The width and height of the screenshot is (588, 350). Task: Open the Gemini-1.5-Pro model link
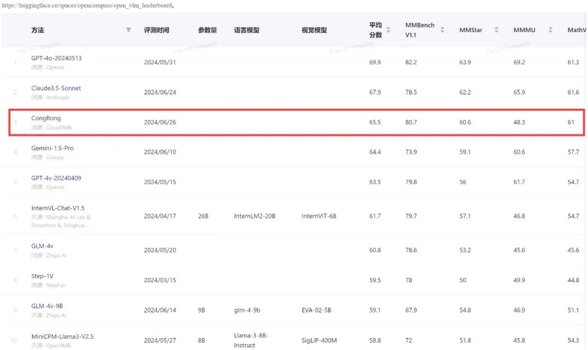click(52, 148)
